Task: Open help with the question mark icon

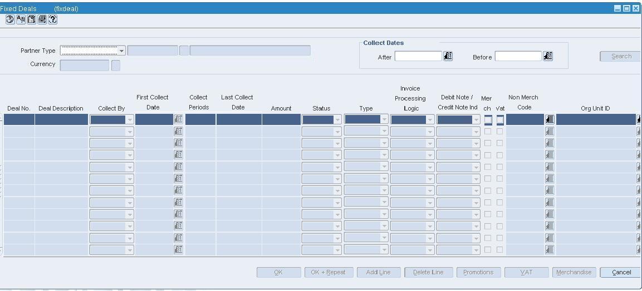Action: 53,19
